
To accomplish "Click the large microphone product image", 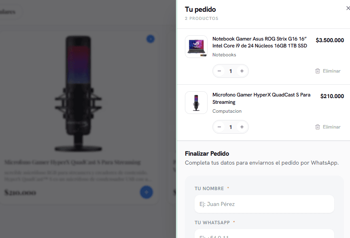I will (78, 94).
